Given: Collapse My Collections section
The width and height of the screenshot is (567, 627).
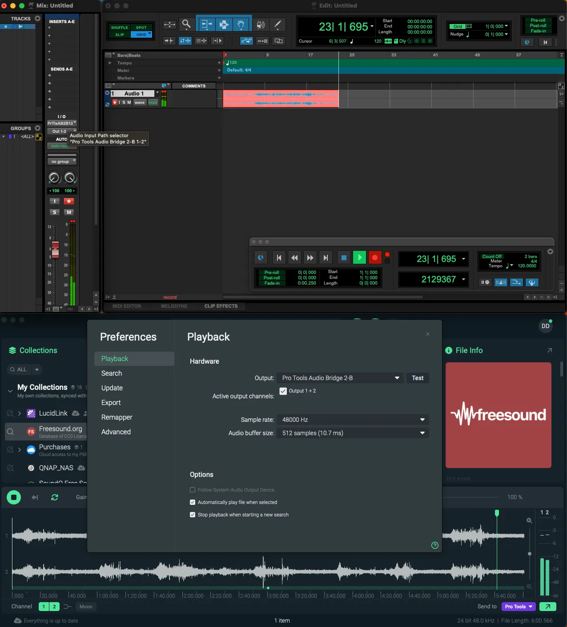Looking at the screenshot, I should coord(10,391).
